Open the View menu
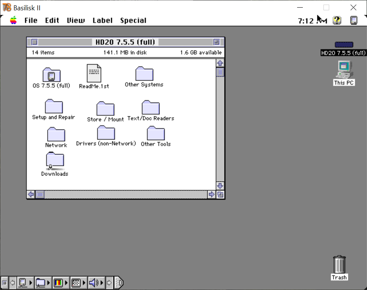The image size is (367, 290). coord(76,20)
